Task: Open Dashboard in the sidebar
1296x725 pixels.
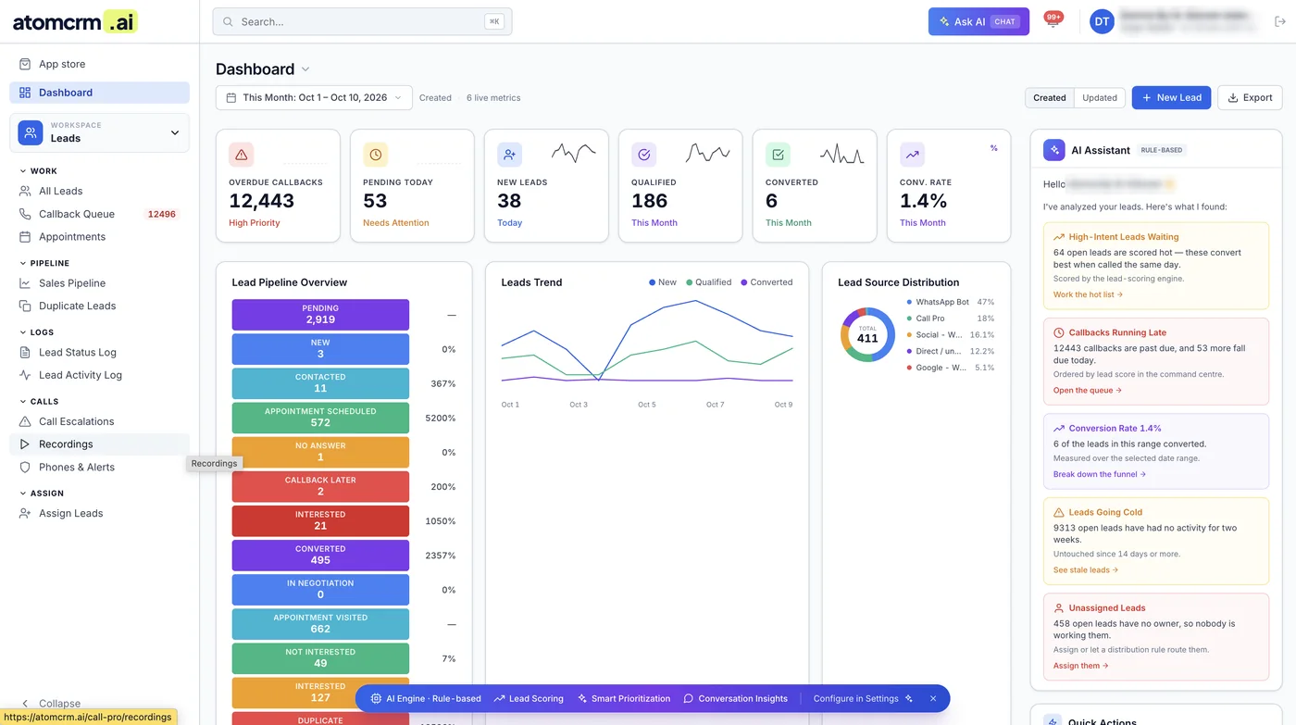Action: tap(99, 93)
